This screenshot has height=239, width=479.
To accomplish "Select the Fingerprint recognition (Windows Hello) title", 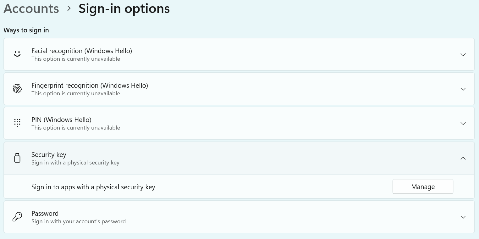I will coord(90,85).
